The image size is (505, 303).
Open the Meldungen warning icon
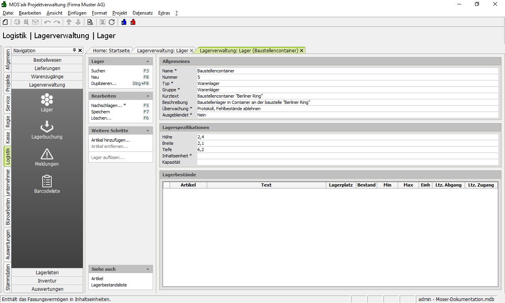click(47, 154)
